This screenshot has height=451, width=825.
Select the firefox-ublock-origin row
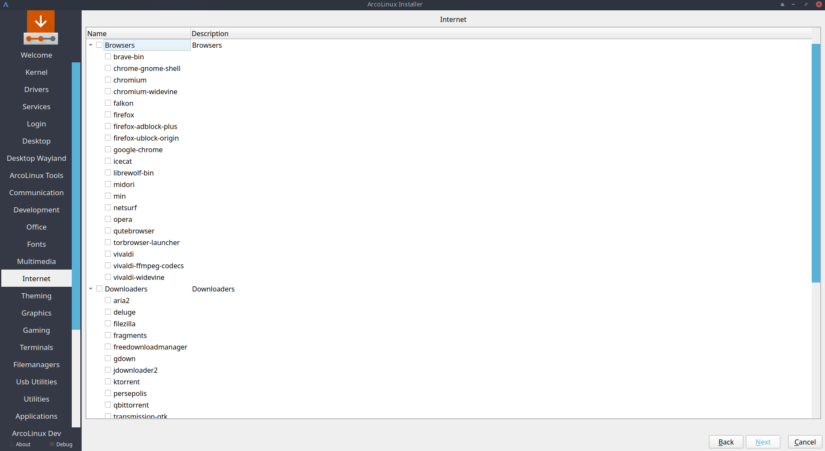point(146,138)
